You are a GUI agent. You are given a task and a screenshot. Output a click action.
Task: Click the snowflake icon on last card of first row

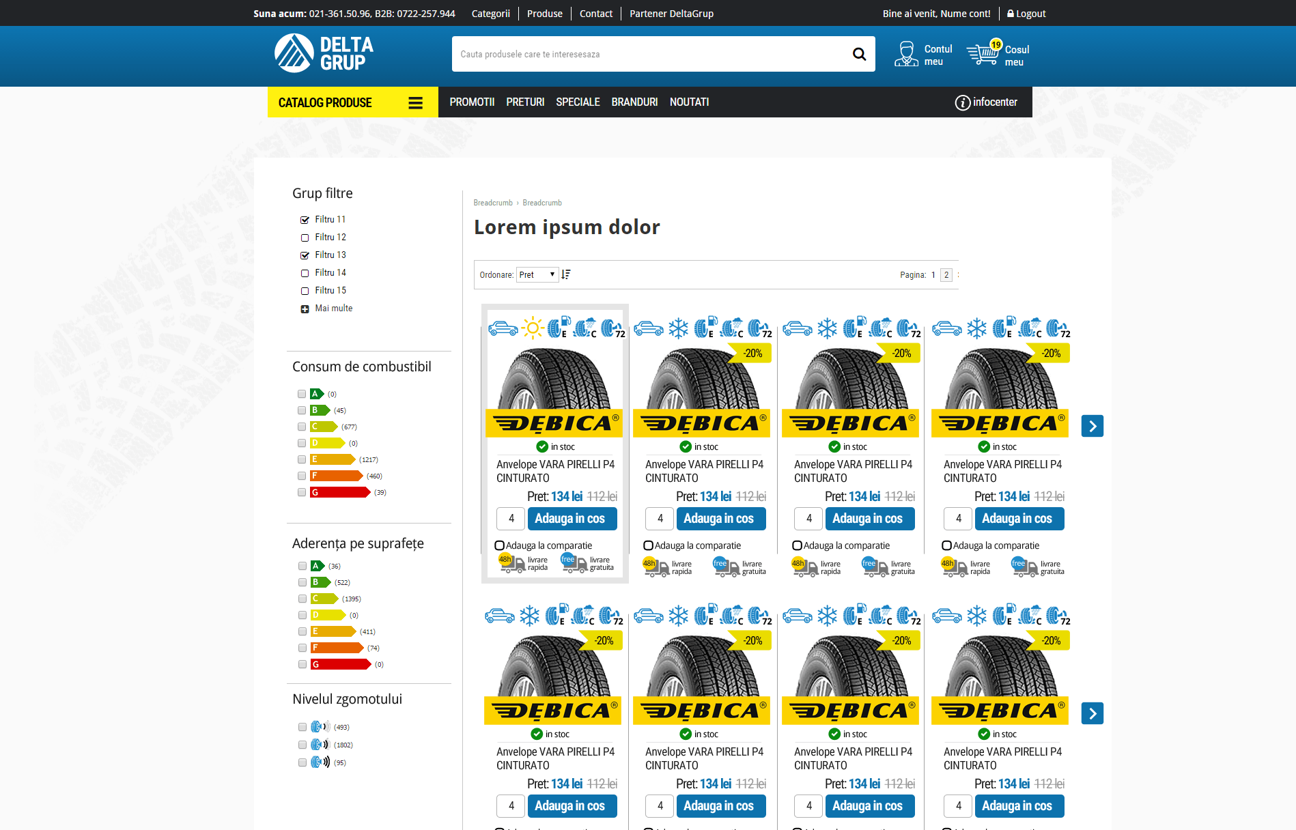[x=976, y=328]
